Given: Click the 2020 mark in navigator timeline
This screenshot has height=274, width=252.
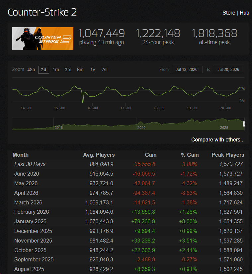Looking at the screenshot, I should [x=141, y=128].
